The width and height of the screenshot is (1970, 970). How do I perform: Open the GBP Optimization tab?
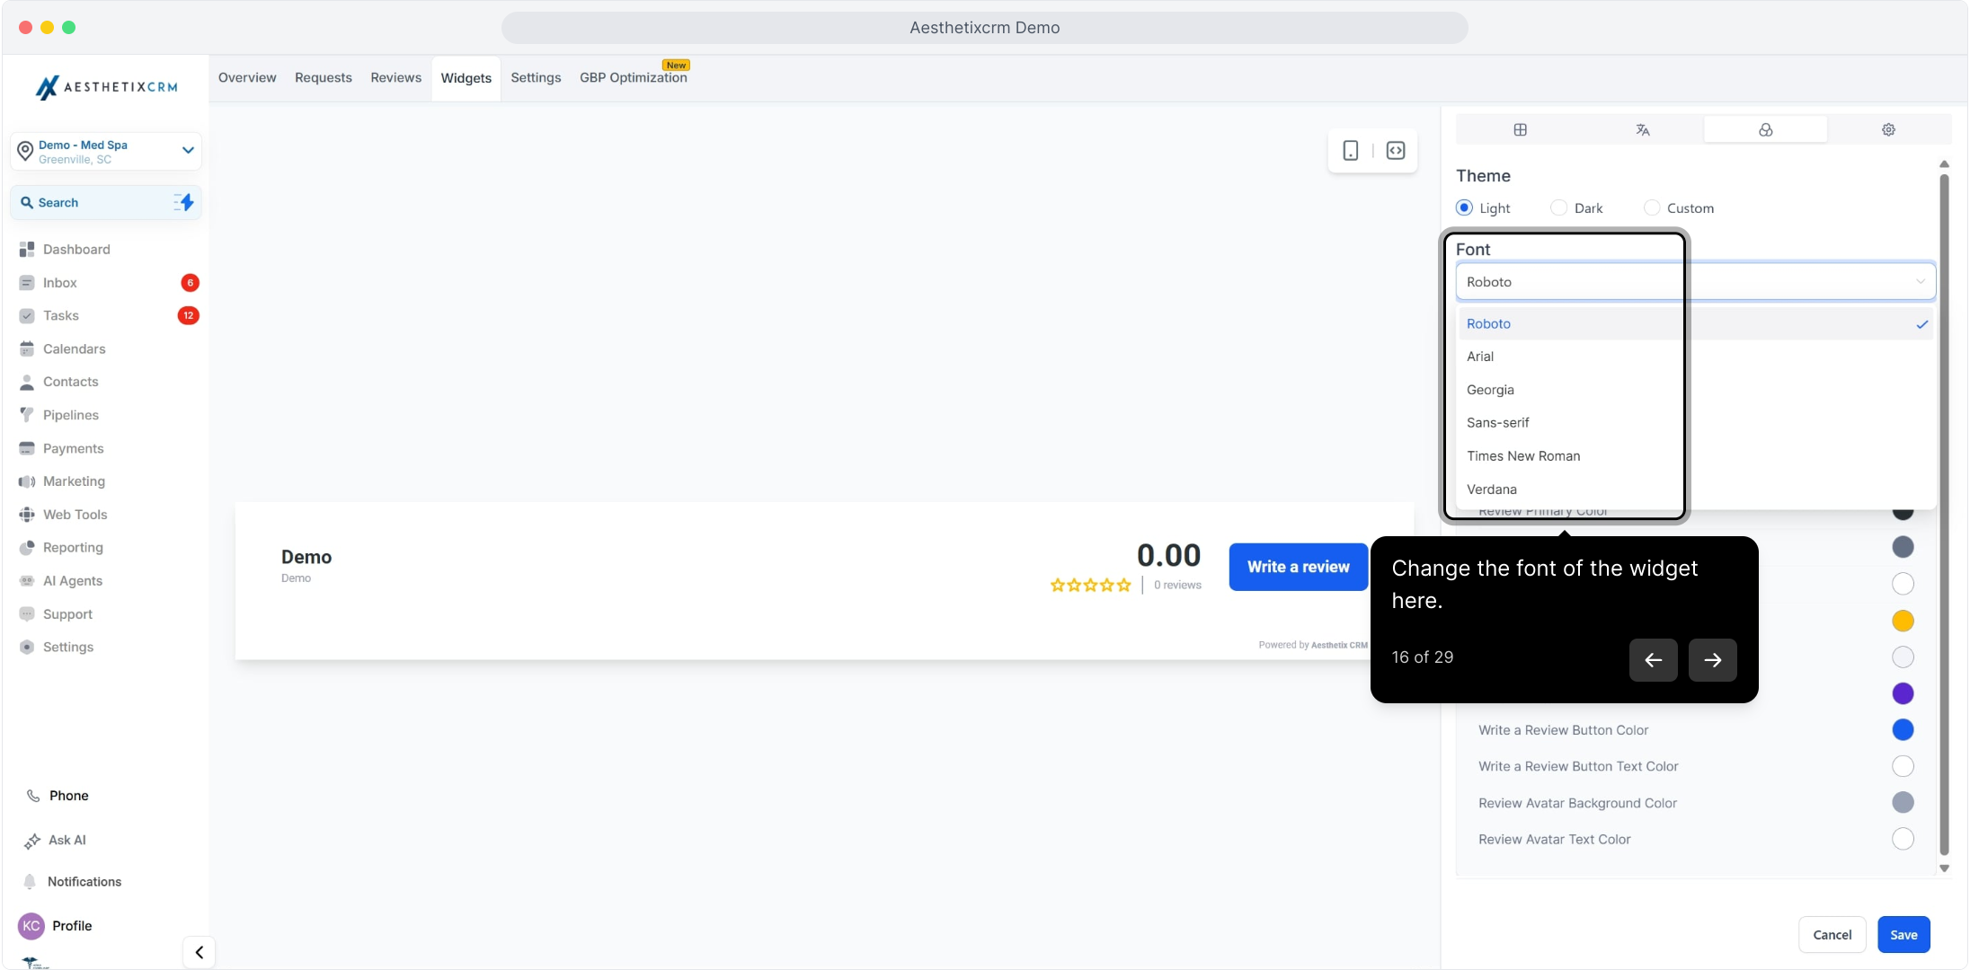tap(634, 78)
